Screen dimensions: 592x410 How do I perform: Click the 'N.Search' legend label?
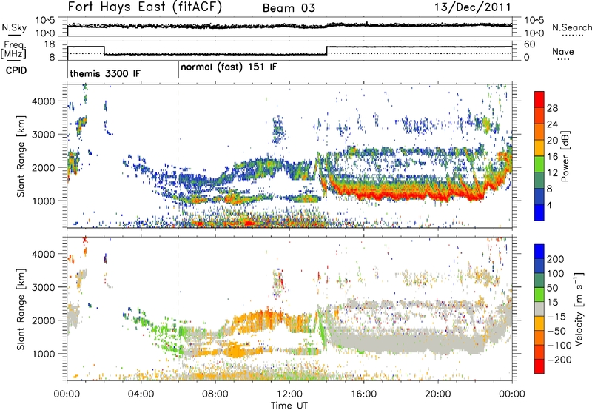point(571,27)
